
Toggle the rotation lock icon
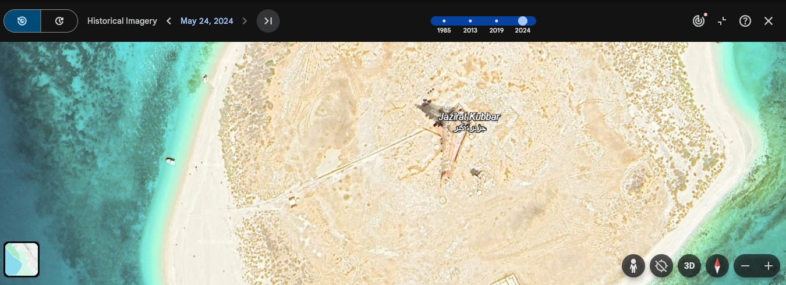click(661, 266)
